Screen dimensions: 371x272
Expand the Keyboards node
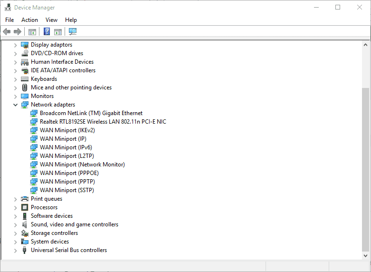pos(15,79)
